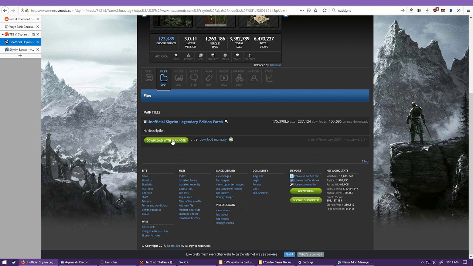Viewport: 473px width, 266px height.
Task: Open uBlock shield extension icon
Action: pos(436,10)
